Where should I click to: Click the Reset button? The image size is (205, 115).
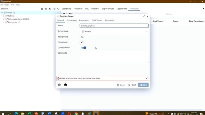tap(132, 85)
